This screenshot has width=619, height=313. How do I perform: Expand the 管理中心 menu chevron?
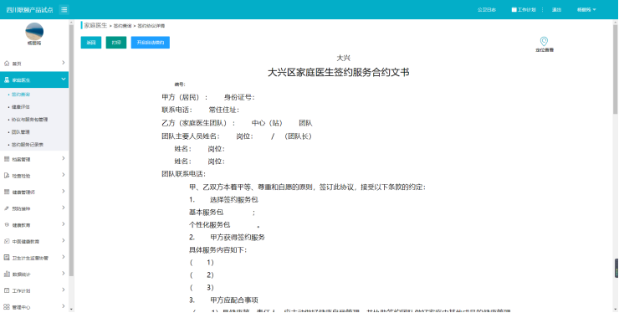64,306
